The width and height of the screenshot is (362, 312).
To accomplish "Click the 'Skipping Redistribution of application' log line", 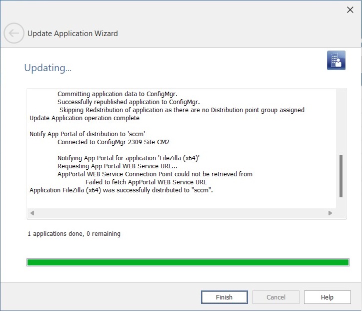I will 182,110.
